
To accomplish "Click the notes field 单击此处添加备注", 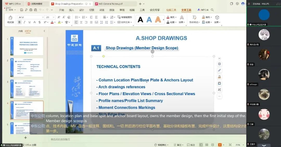I will tap(60, 139).
